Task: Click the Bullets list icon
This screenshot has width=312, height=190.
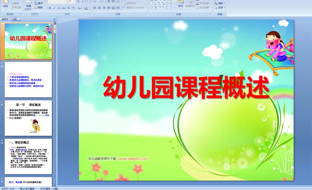Action: [x=95, y=1]
